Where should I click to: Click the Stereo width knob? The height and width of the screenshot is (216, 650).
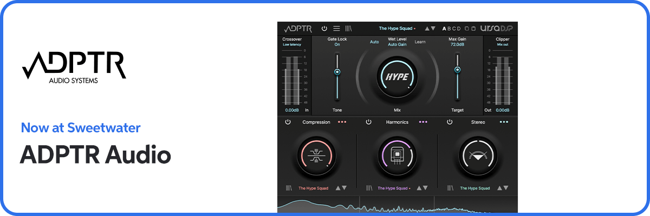point(478,157)
